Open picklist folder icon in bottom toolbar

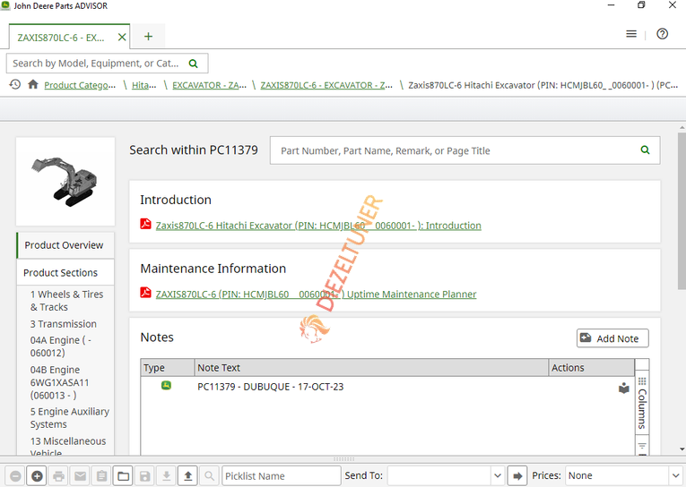124,475
